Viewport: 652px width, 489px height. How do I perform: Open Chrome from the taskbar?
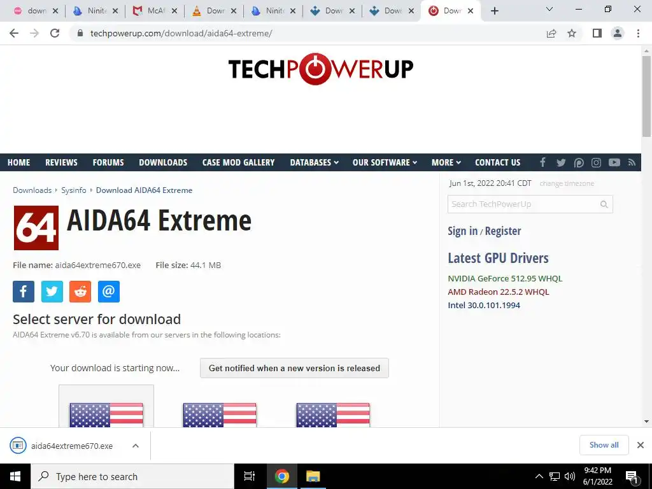[x=281, y=476]
